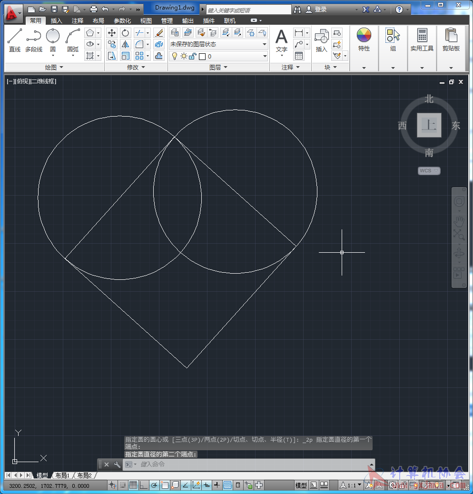Expand the Draw (绘图) panel
This screenshot has height=494, width=473.
pos(54,67)
